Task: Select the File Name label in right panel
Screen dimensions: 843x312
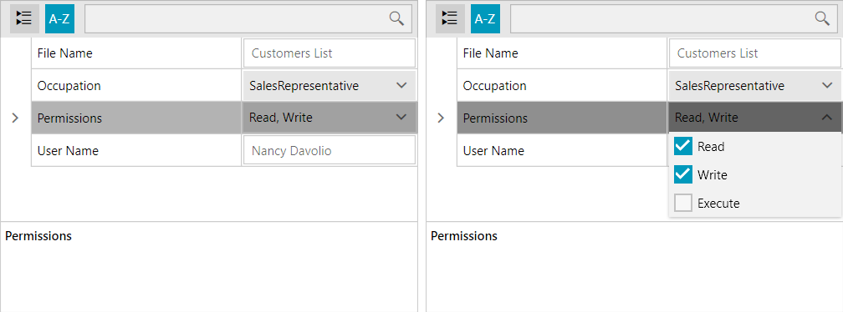Action: (491, 53)
